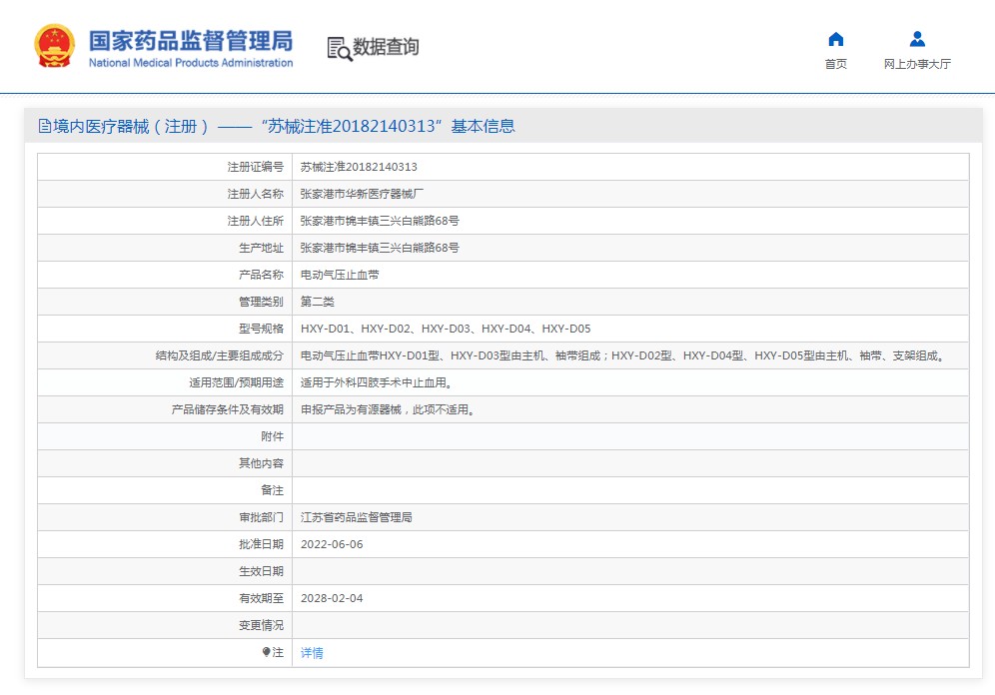Viewport: 995px width, 695px height.
Task: Click the home house icon
Action: (x=835, y=40)
